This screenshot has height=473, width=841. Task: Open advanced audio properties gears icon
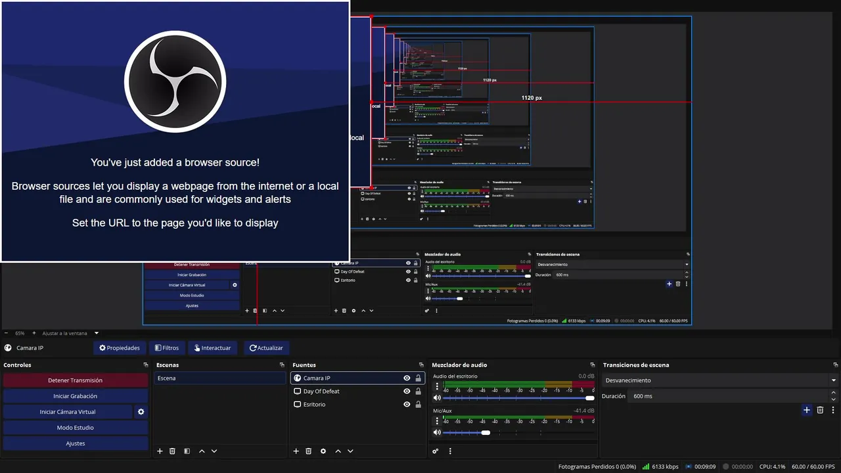pos(435,451)
